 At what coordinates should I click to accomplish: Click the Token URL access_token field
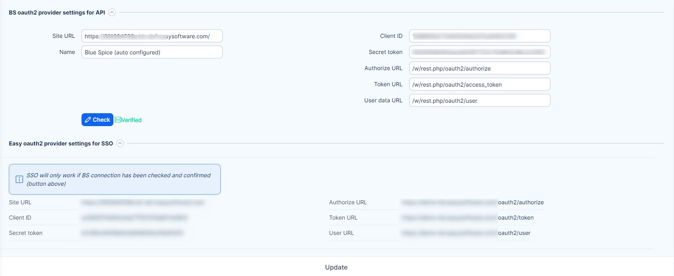tap(479, 85)
